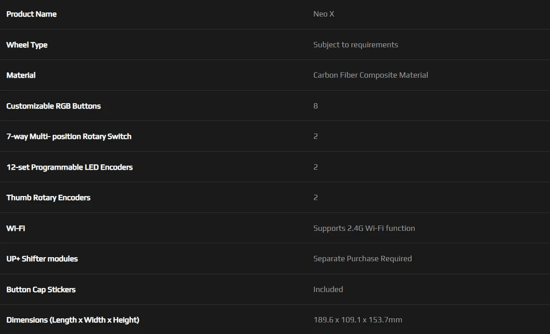Click the Thumb Rotary Encoders label
This screenshot has height=334, width=550.
(x=48, y=197)
